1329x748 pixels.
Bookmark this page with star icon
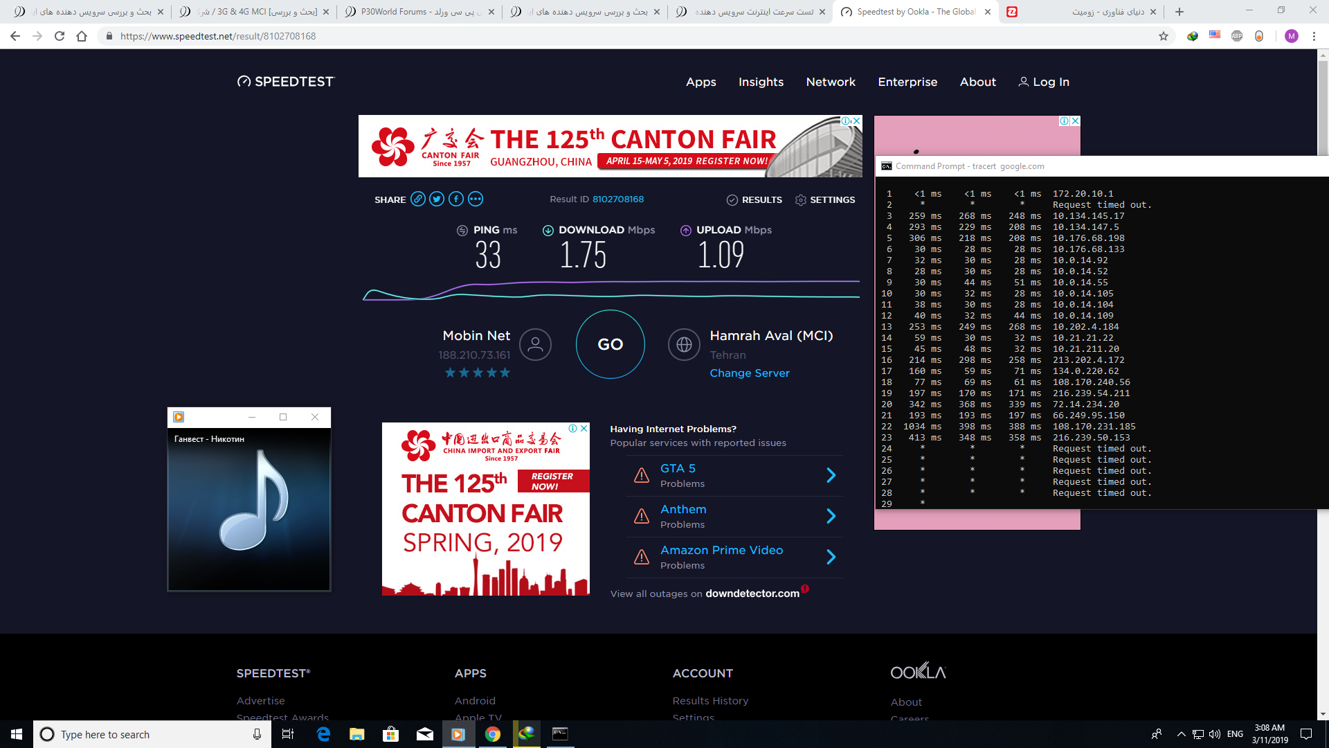(x=1164, y=36)
